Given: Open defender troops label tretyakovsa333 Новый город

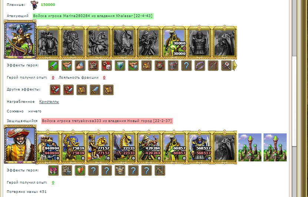Looking at the screenshot, I should coord(107,121).
